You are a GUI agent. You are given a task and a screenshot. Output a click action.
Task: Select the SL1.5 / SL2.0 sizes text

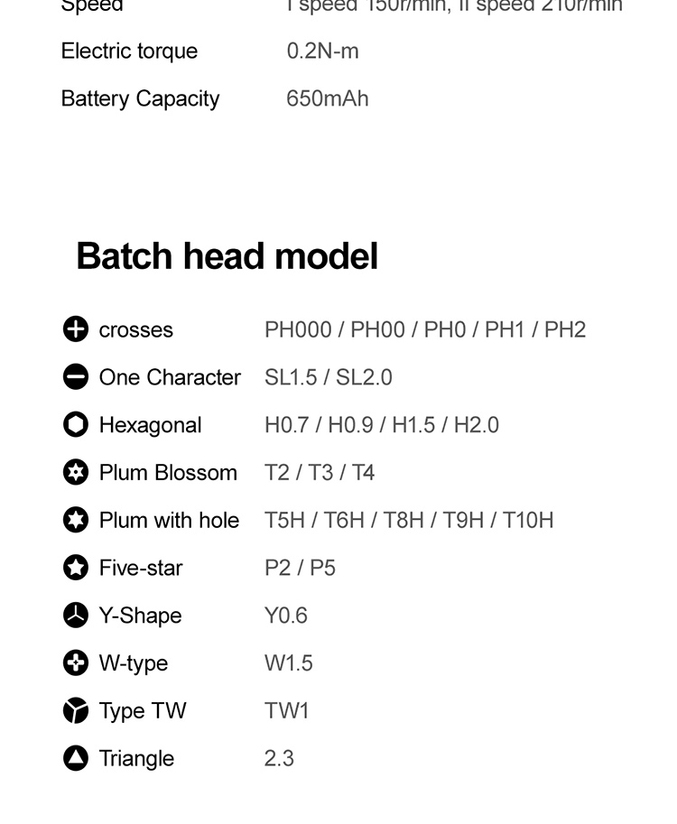329,377
